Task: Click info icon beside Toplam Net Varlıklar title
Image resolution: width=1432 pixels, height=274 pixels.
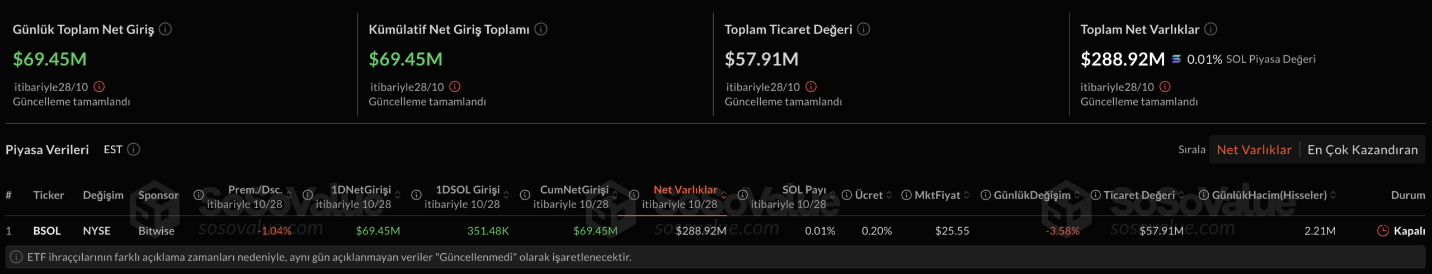Action: [x=1210, y=29]
